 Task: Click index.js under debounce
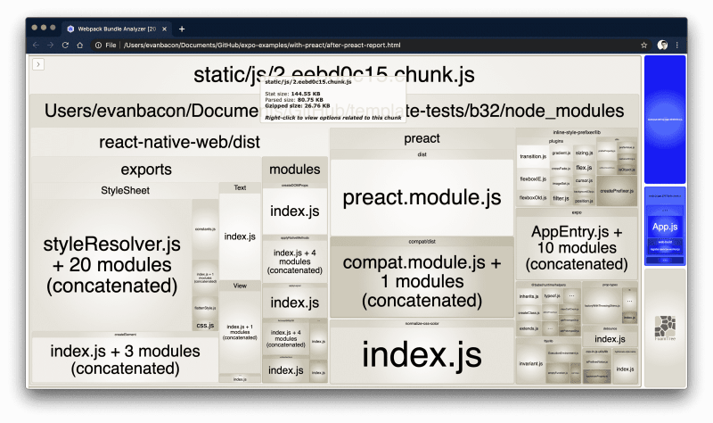pos(610,339)
